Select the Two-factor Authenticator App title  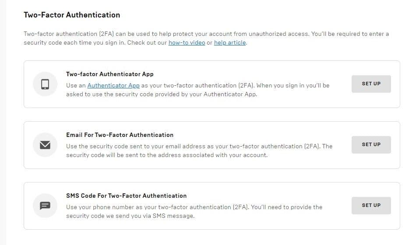pyautogui.click(x=110, y=74)
